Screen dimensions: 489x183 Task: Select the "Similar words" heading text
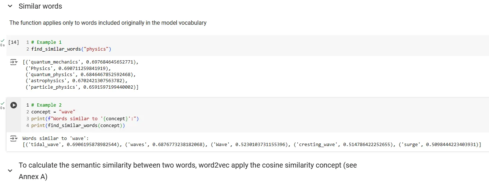40,6
